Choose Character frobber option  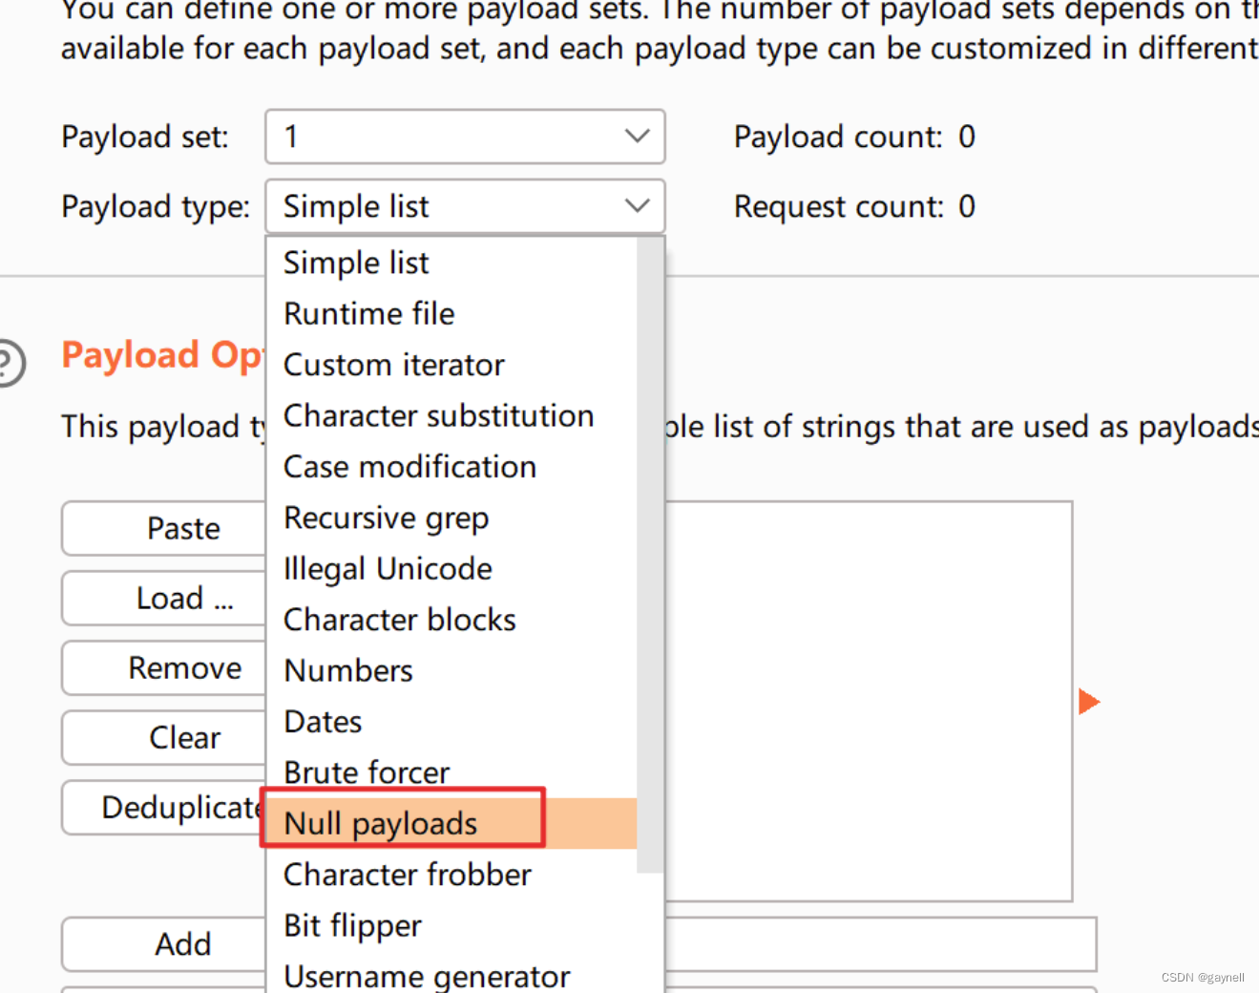click(x=451, y=875)
